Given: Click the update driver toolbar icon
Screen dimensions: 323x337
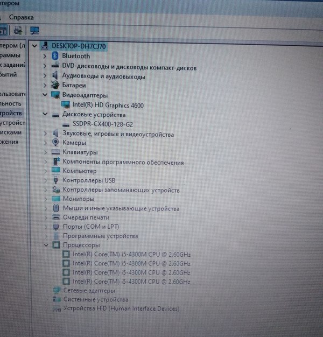Looking at the screenshot, I should pyautogui.click(x=18, y=30).
